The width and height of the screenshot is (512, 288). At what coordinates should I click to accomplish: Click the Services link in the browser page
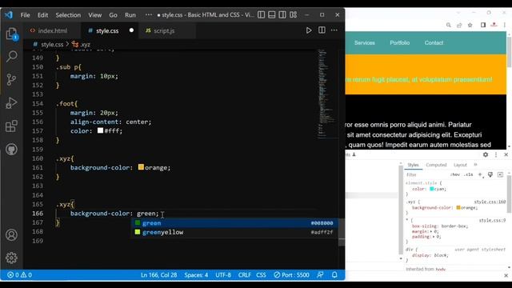pyautogui.click(x=365, y=42)
